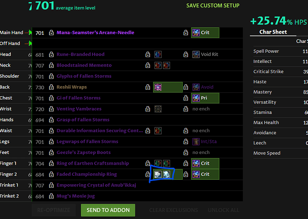The height and width of the screenshot is (219, 308).
Task: Click the Int/Sta enchant icon on Legs
Action: pos(196,142)
